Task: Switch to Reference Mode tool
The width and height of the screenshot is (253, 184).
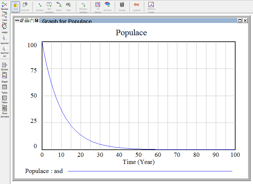Action: pos(151,6)
